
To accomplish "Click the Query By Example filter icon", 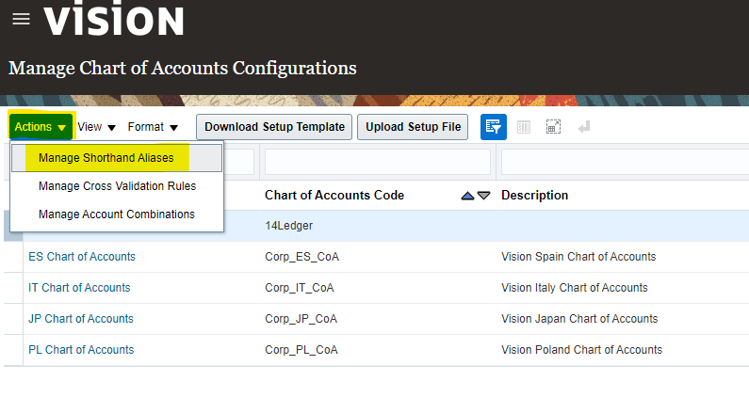I will [x=493, y=127].
